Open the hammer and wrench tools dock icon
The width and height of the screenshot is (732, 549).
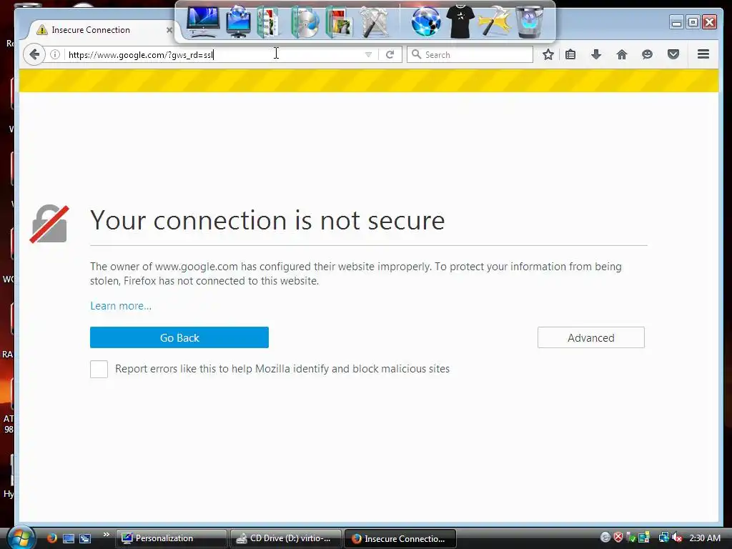pyautogui.click(x=375, y=21)
